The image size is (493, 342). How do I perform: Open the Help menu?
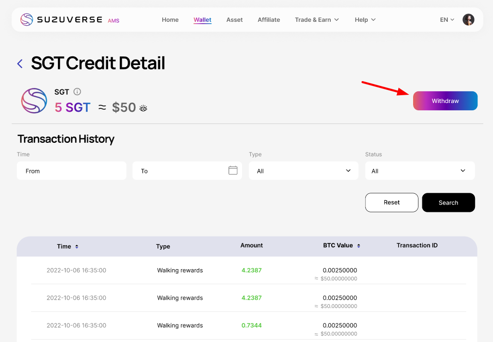pyautogui.click(x=365, y=20)
